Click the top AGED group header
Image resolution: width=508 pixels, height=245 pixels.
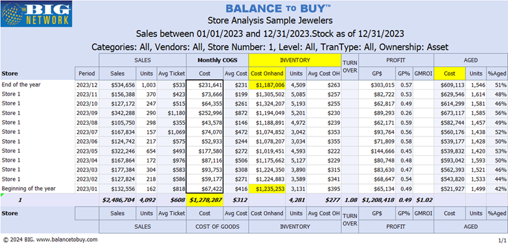coord(471,60)
